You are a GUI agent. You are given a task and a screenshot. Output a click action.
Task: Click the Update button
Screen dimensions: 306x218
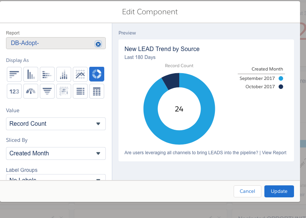[279, 191]
